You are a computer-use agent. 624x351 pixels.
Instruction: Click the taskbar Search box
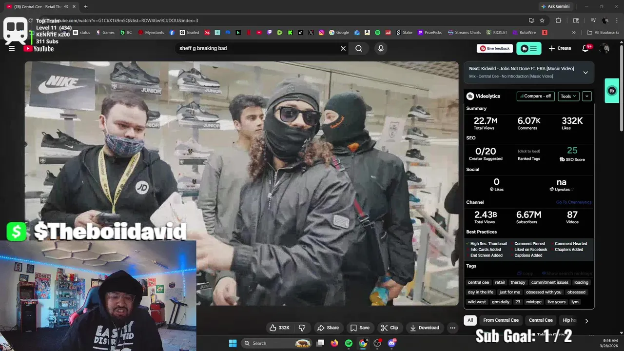click(x=277, y=343)
